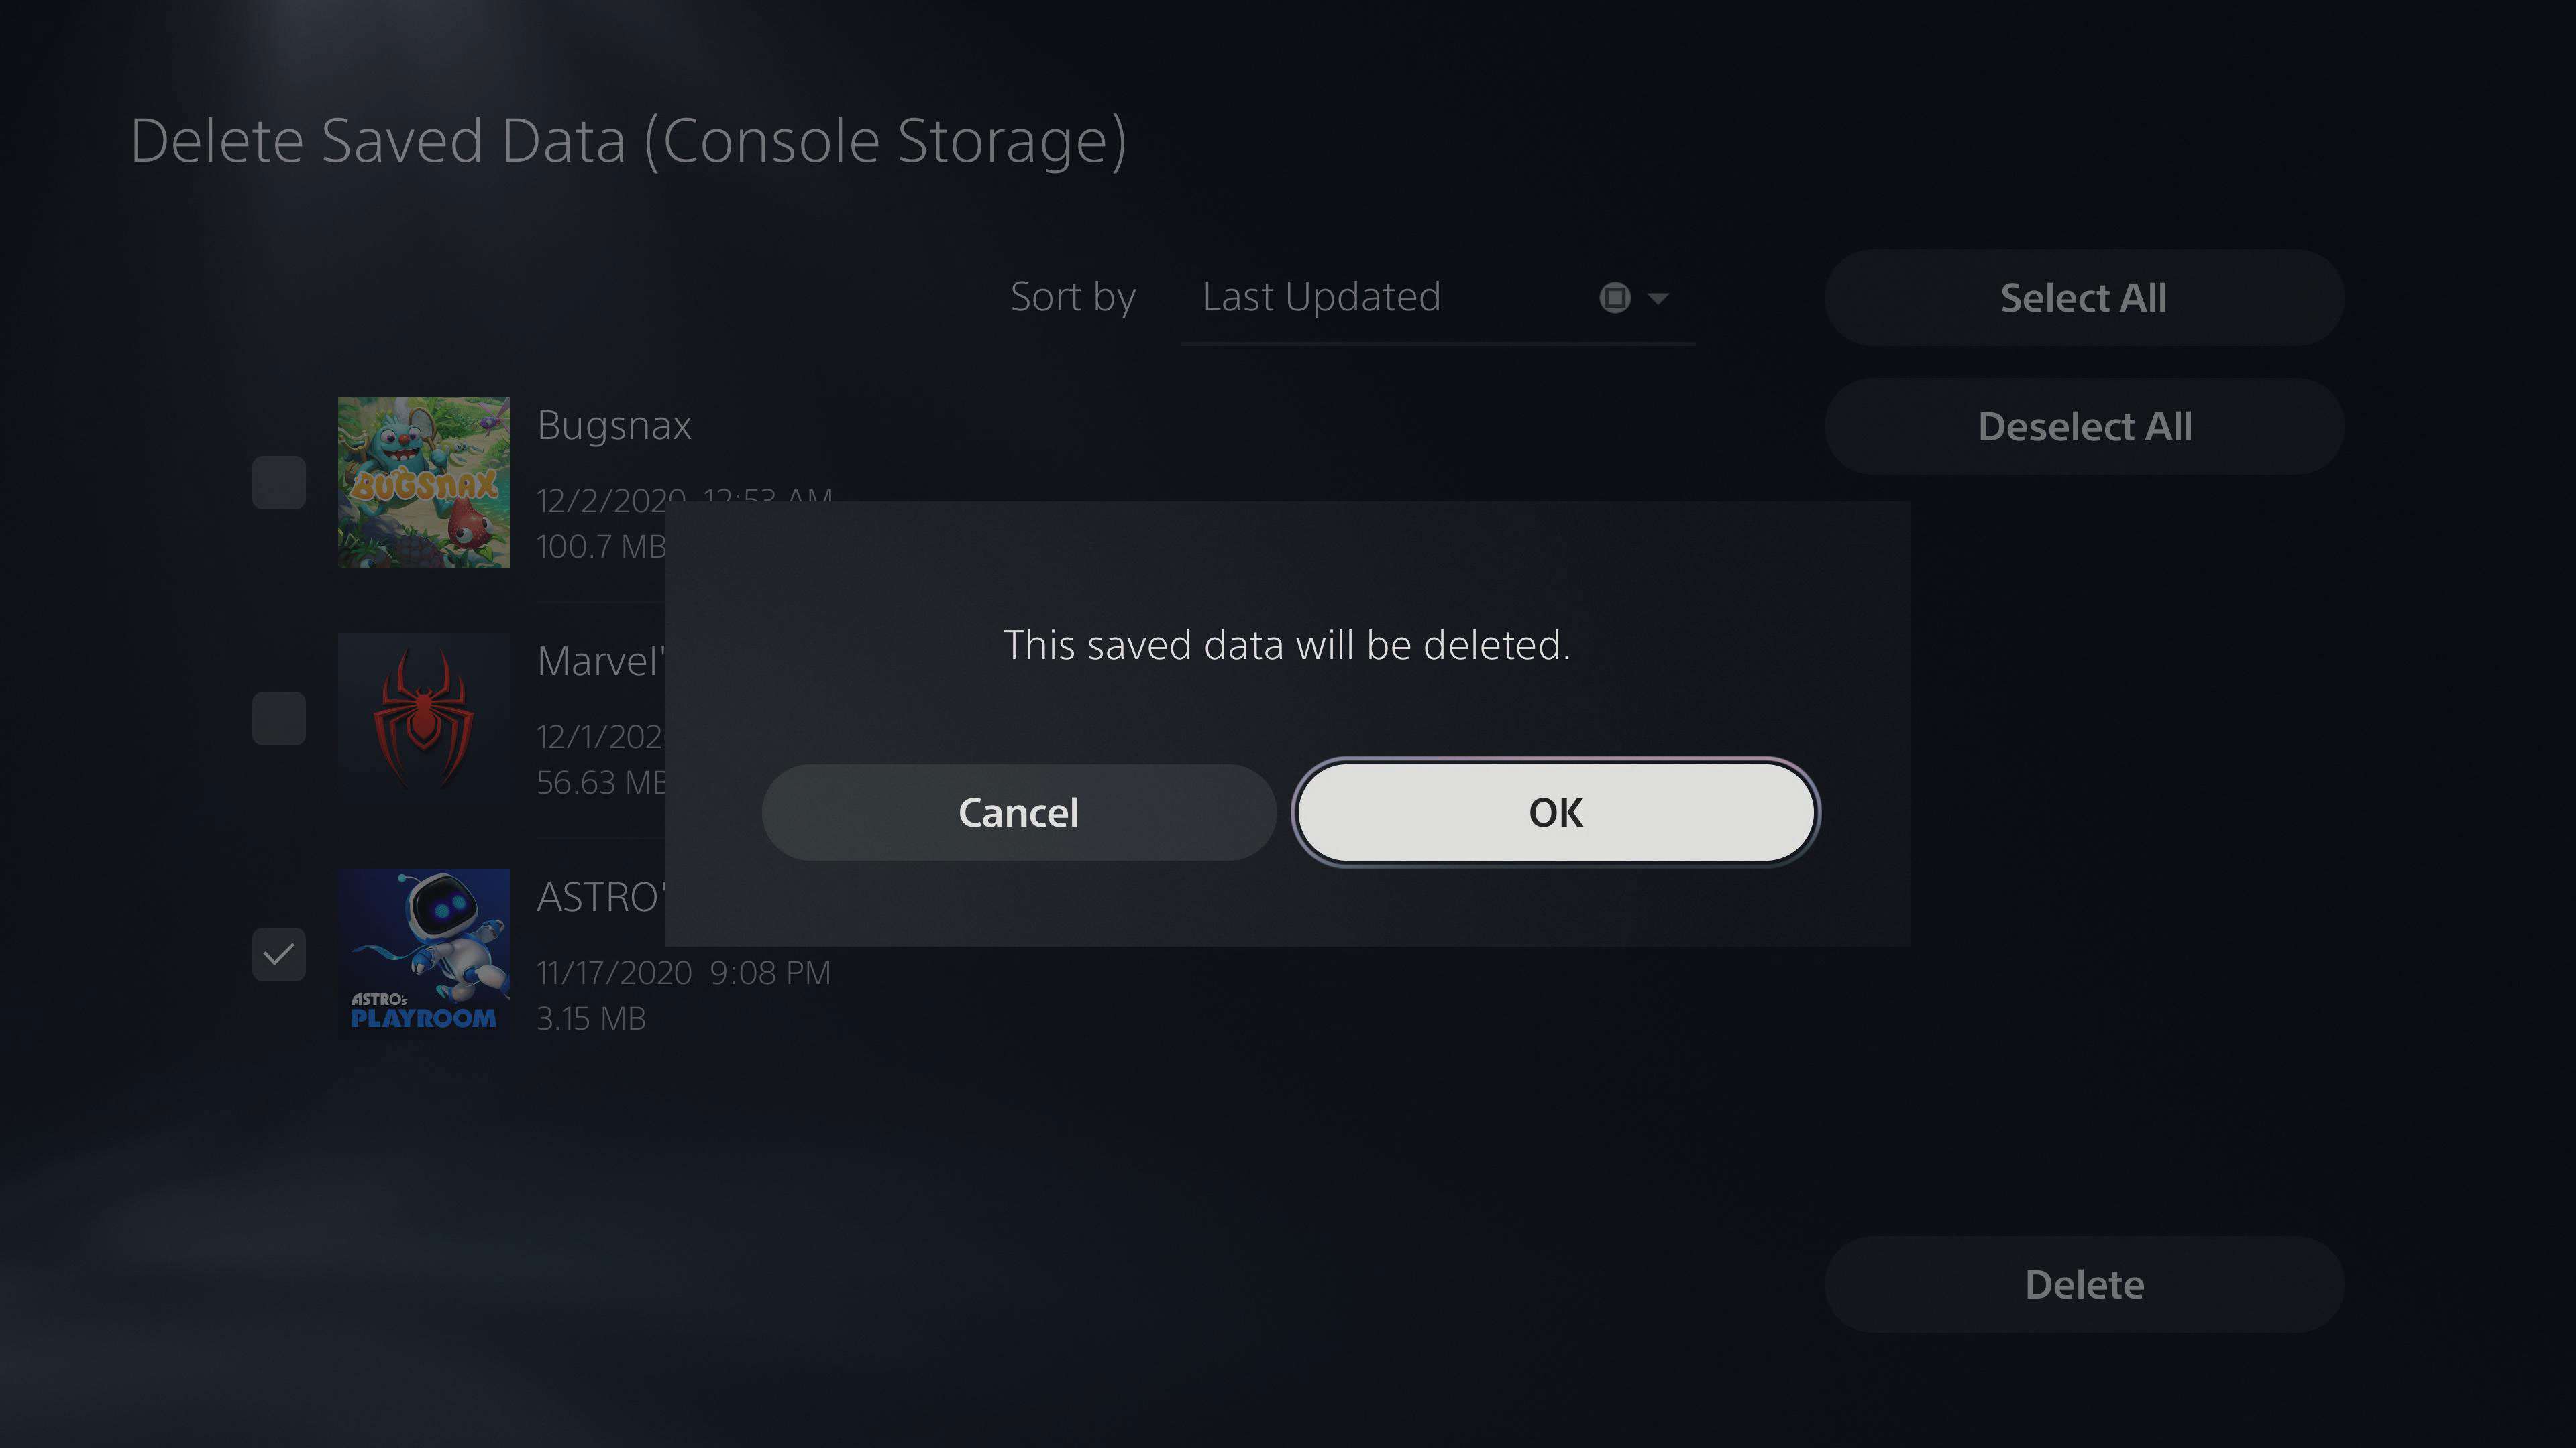Check the Bugsnax saved data checkbox
This screenshot has width=2576, height=1448.
click(x=279, y=483)
